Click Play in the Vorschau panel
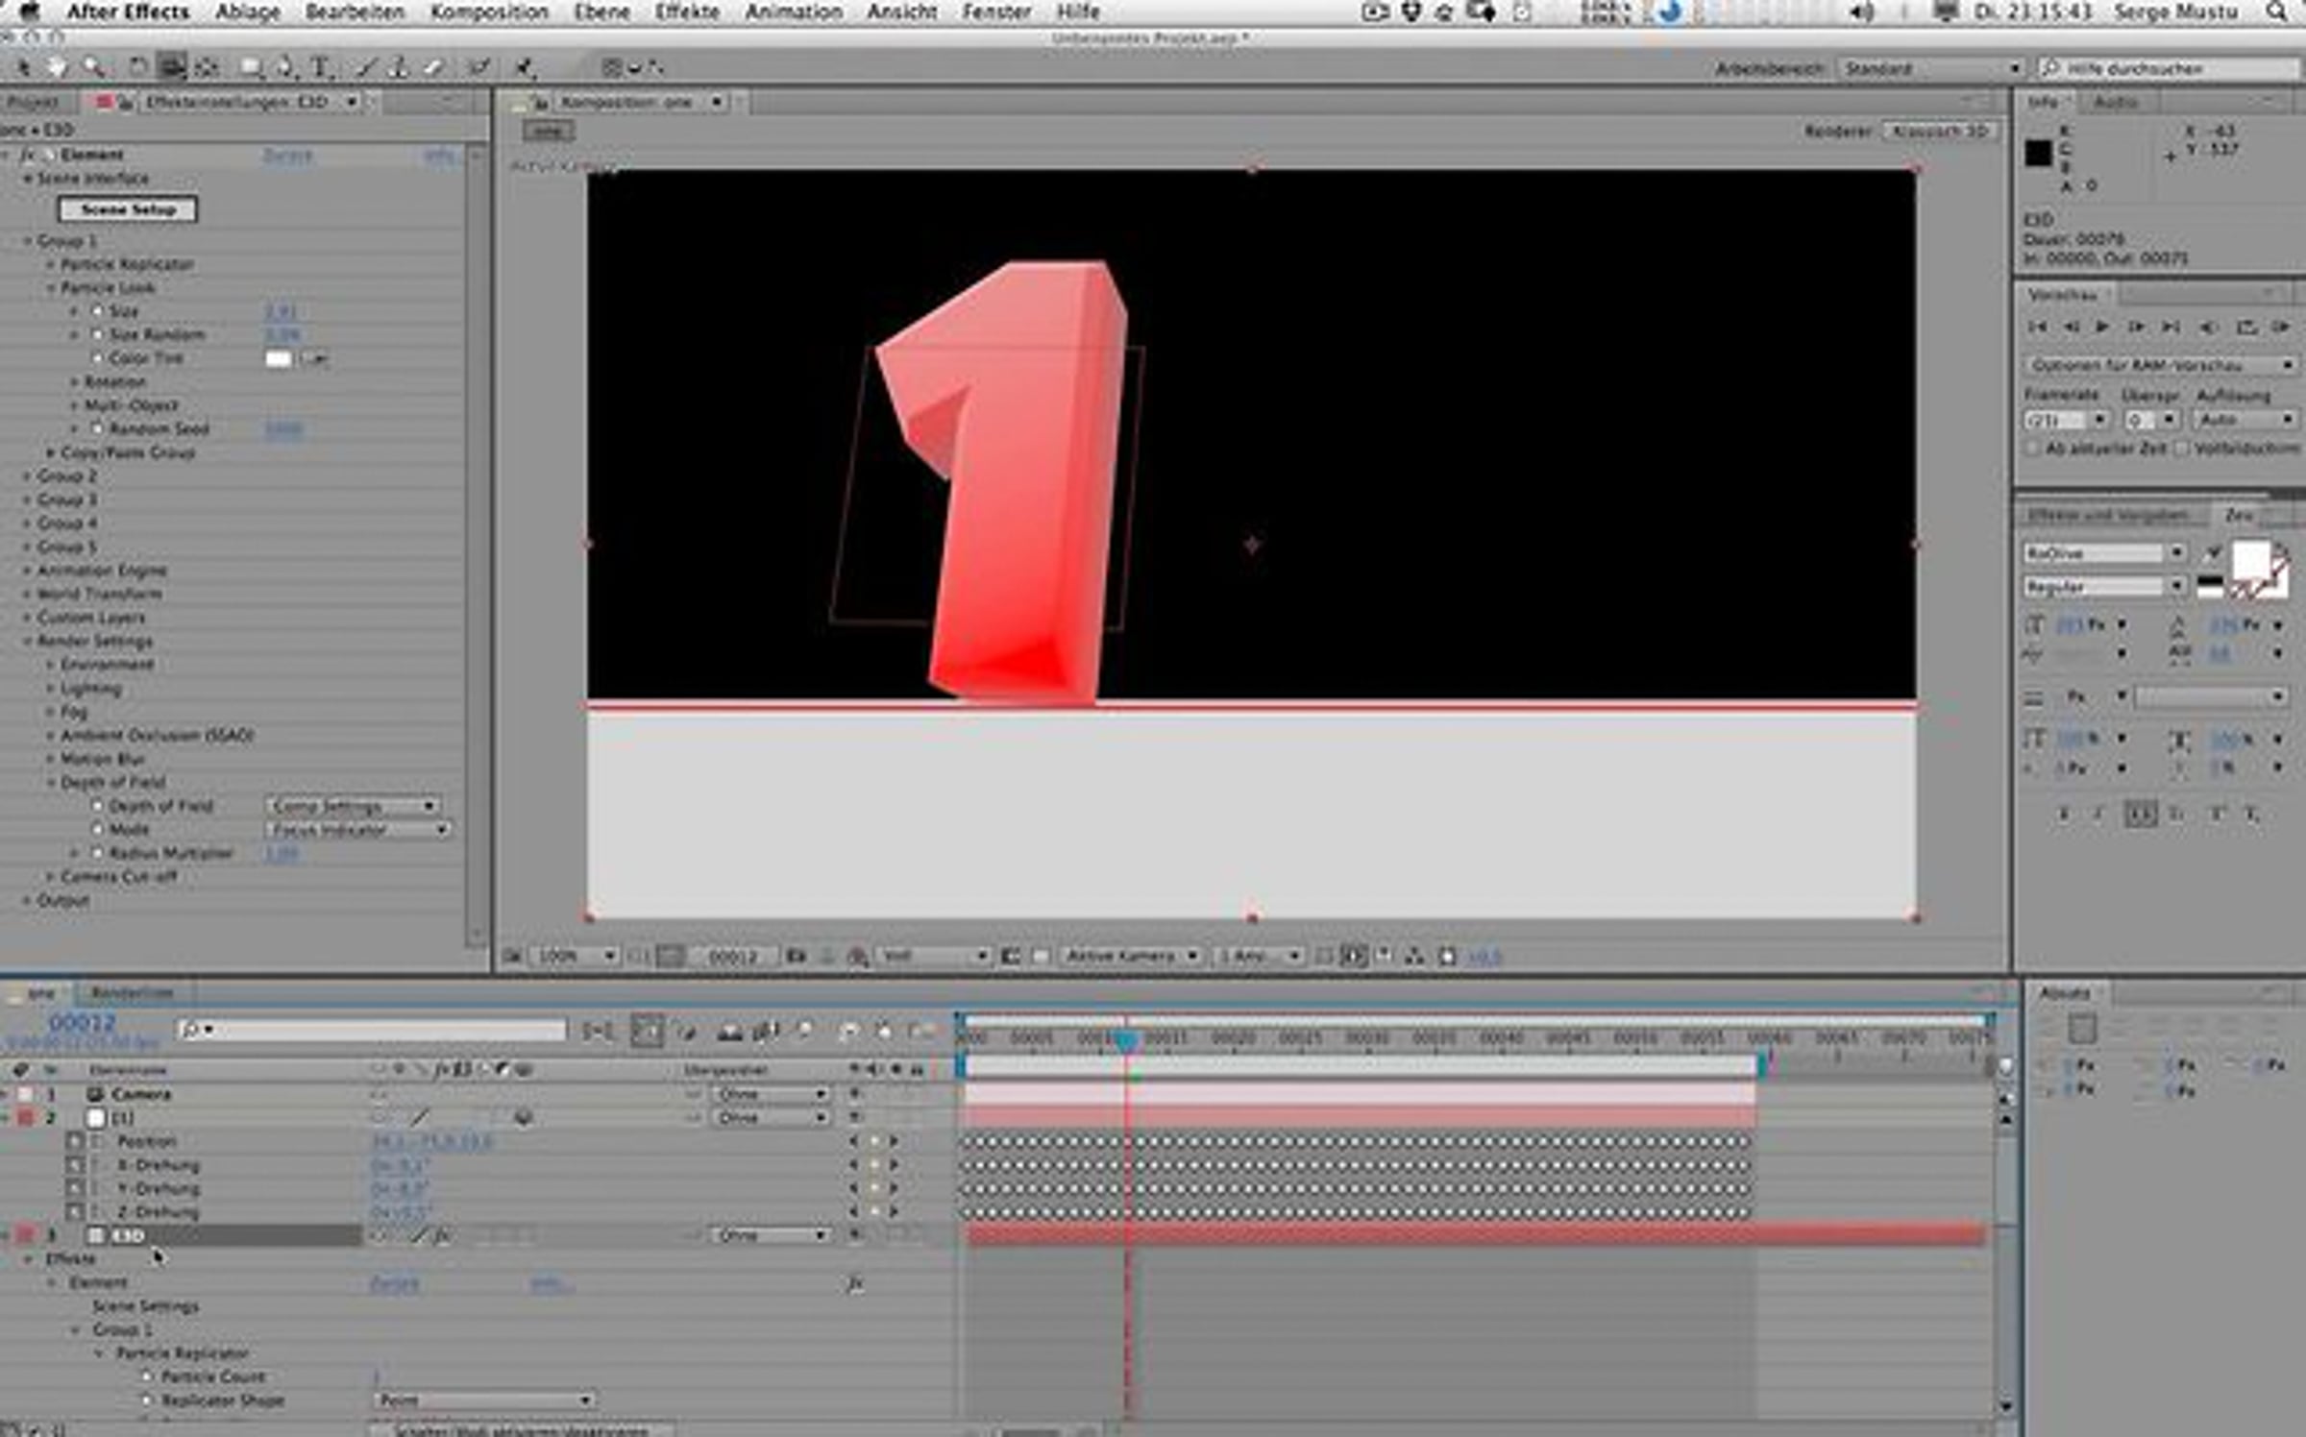This screenshot has height=1437, width=2306. tap(2102, 328)
